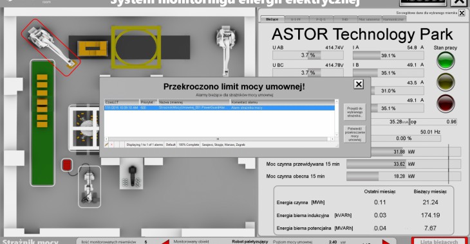Click the yellow status indicator light
The height and width of the screenshot is (244, 470).
click(x=446, y=82)
